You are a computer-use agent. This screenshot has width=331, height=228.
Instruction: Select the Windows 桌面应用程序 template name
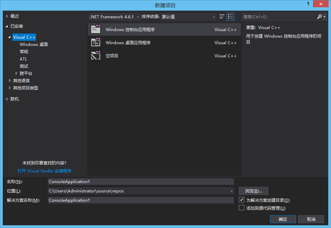pyautogui.click(x=128, y=43)
